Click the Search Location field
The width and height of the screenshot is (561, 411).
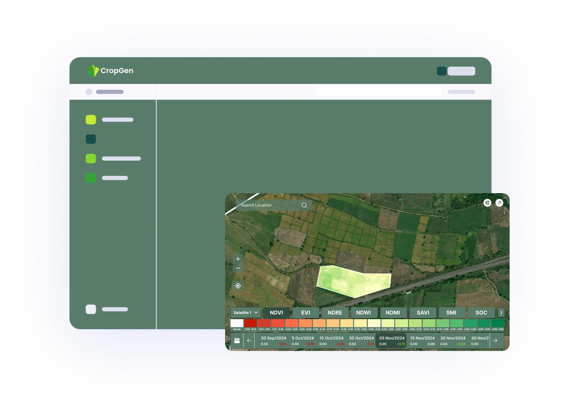274,205
